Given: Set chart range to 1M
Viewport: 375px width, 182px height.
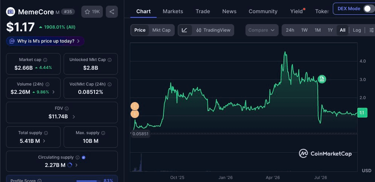Looking at the screenshot, I should tap(318, 30).
